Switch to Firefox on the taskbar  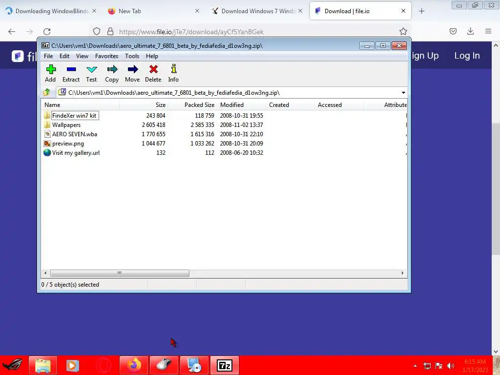tap(134, 365)
